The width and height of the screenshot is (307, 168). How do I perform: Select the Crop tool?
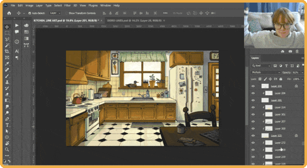pos(7,51)
